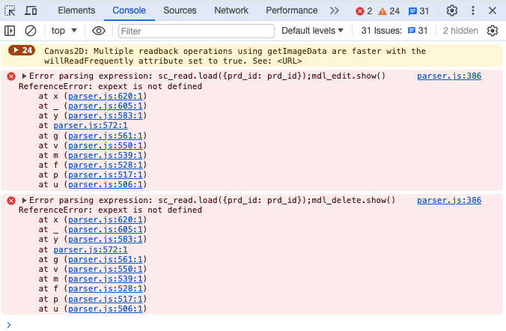Open parser.js:506:1 link in the first stack trace

[106, 185]
